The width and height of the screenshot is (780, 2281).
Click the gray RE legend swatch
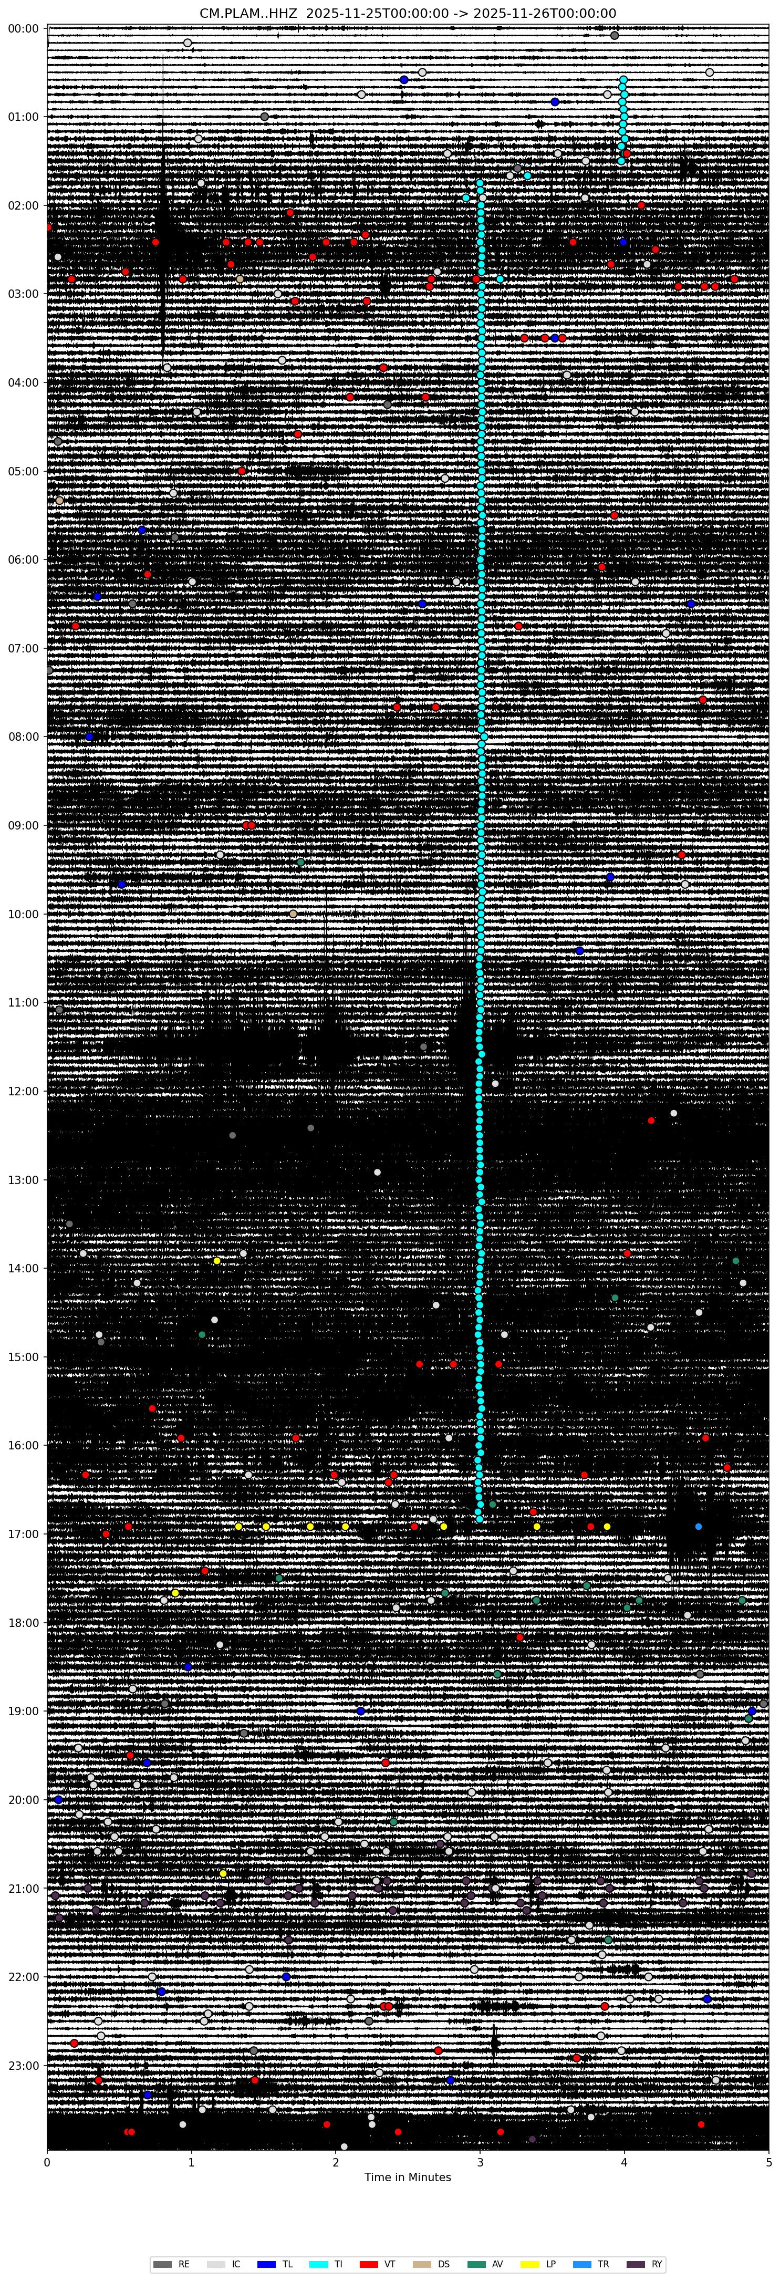(163, 2264)
